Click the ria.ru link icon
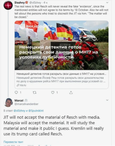The width and height of the screenshot is (115, 146). tap(18, 85)
